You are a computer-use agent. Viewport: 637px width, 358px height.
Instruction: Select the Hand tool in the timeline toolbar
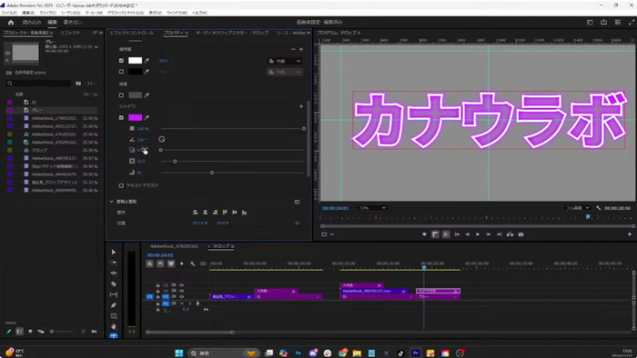coord(114,326)
